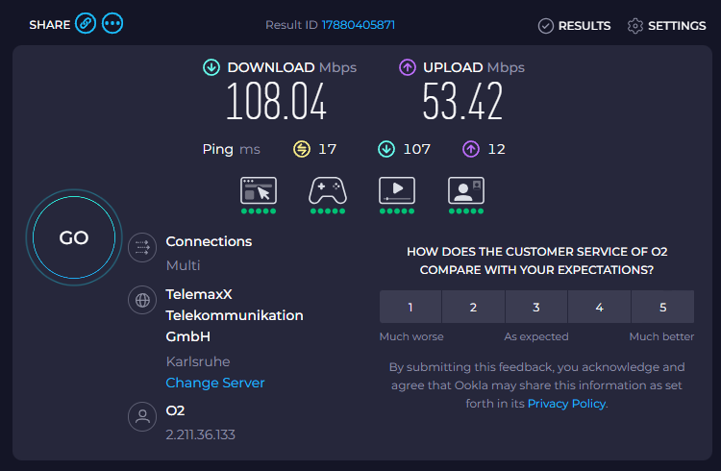The width and height of the screenshot is (721, 471).
Task: Click the idle ping latency icon
Action: tap(302, 149)
